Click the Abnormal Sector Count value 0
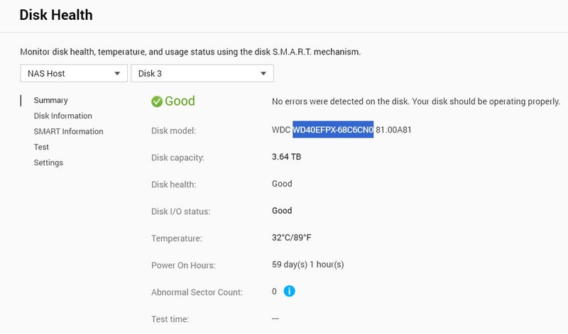The width and height of the screenshot is (568, 334). click(x=274, y=291)
